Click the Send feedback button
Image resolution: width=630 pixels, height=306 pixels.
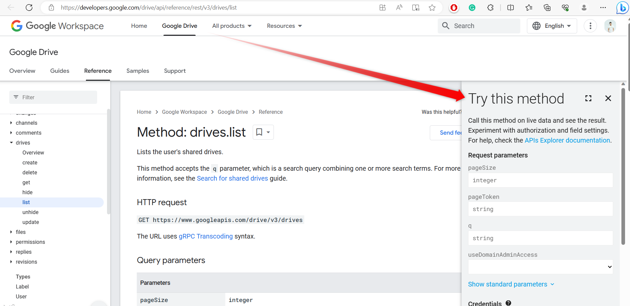pos(446,133)
